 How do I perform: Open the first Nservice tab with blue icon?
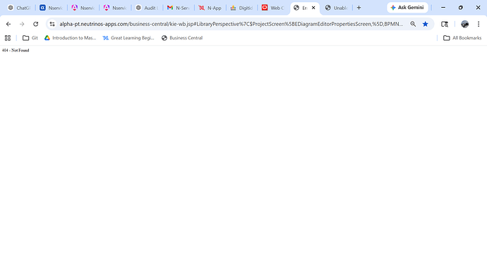coord(51,8)
